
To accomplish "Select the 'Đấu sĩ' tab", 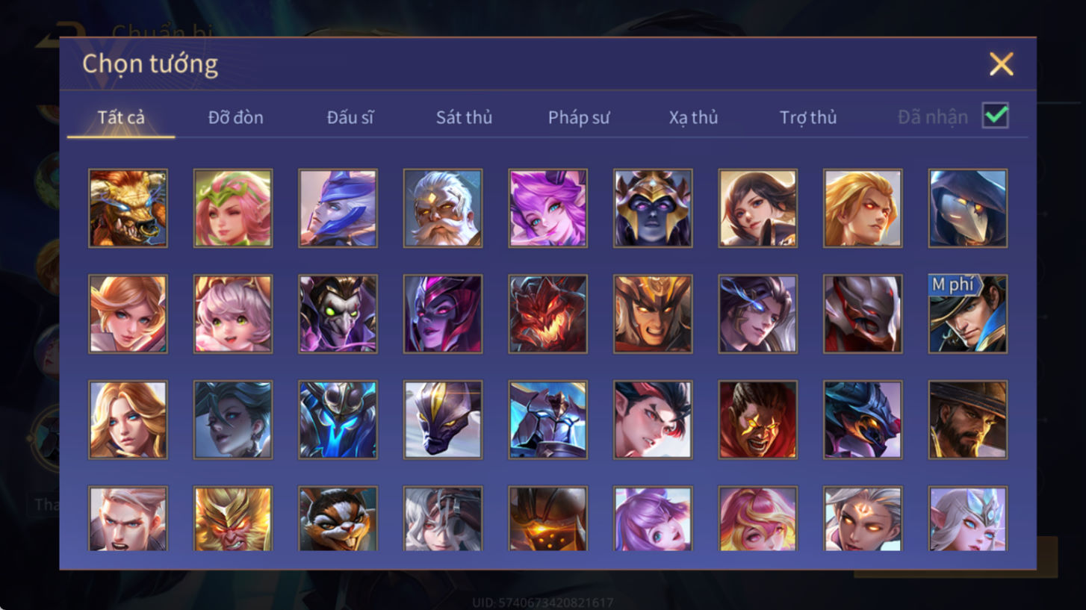I will pyautogui.click(x=350, y=117).
